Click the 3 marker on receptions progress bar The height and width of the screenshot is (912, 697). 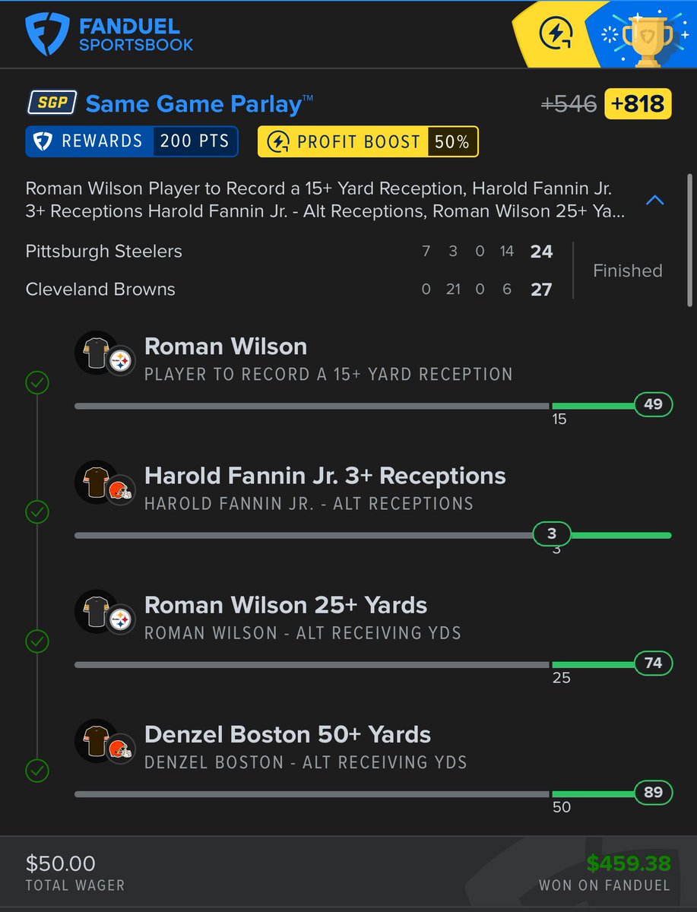pyautogui.click(x=552, y=534)
